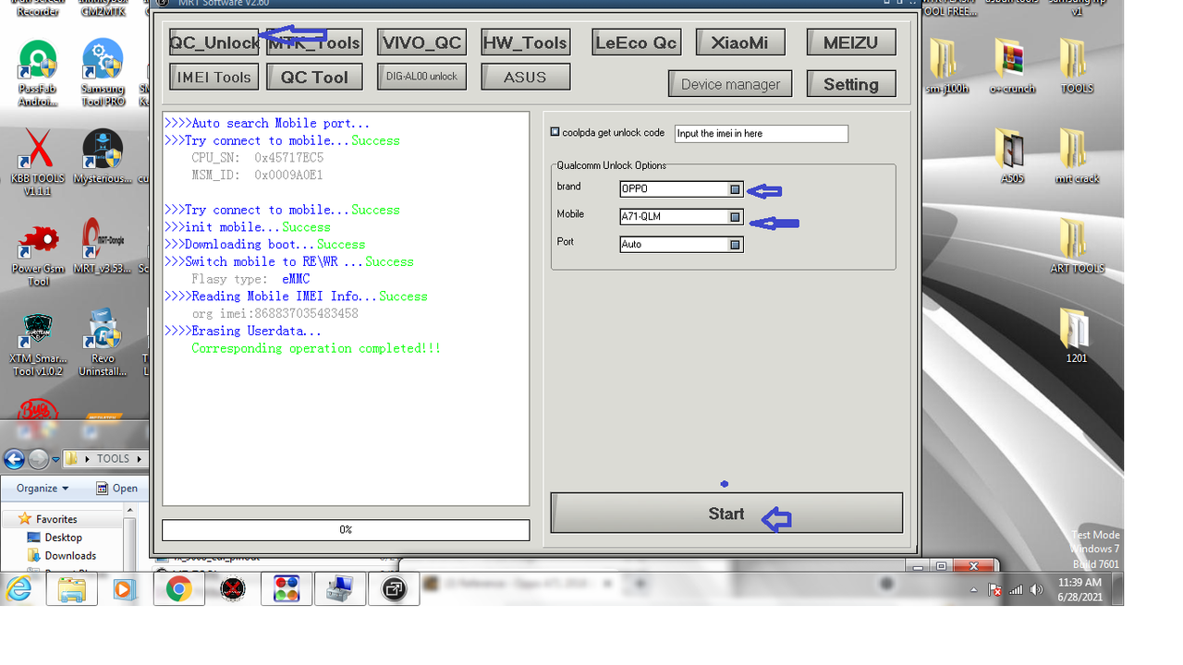Open the mrt crack folder

pyautogui.click(x=1077, y=156)
